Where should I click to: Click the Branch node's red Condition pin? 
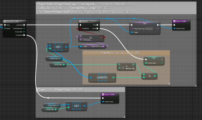(81, 28)
